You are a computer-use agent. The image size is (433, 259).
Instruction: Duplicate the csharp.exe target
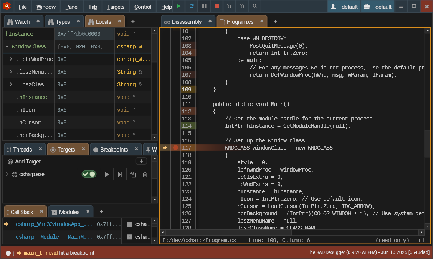tap(132, 174)
